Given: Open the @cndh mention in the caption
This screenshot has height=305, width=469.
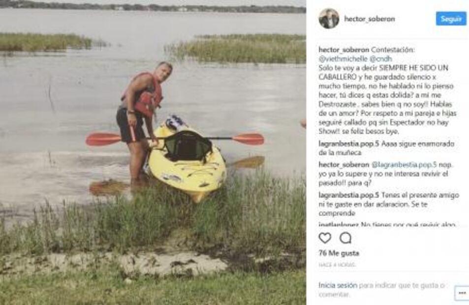Looking at the screenshot, I should (x=381, y=59).
